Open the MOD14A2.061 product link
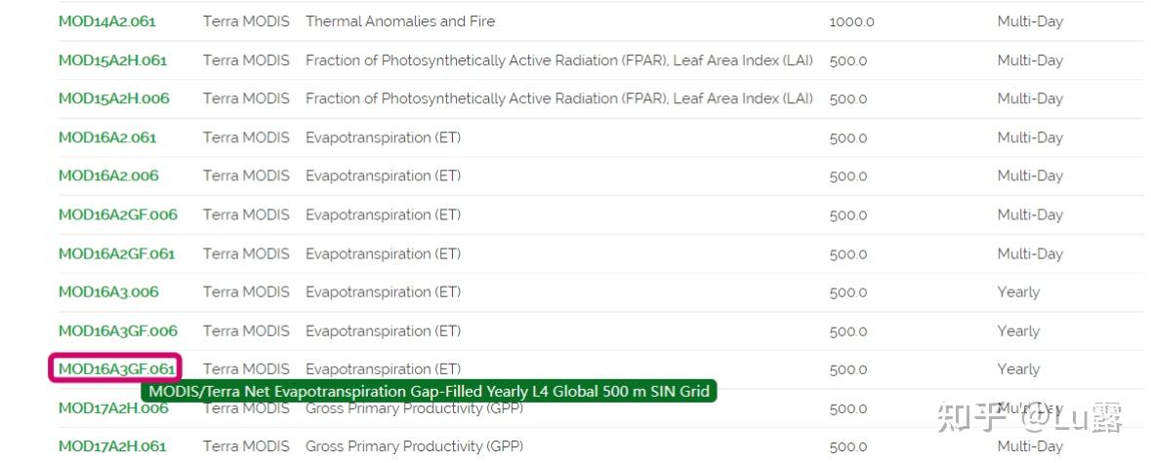 [x=106, y=21]
